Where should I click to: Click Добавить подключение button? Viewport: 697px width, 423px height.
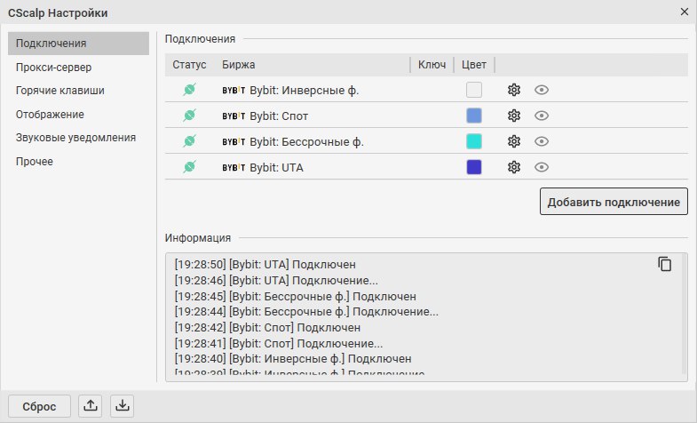point(614,202)
